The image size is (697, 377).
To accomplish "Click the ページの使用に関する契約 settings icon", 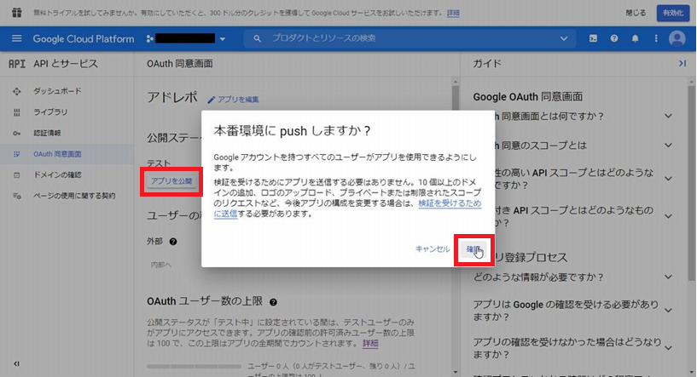I will [17, 196].
